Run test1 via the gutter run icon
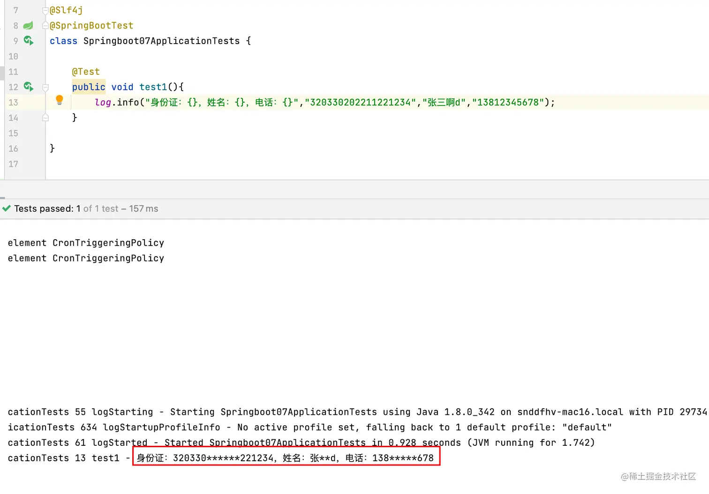The image size is (709, 494). (29, 87)
